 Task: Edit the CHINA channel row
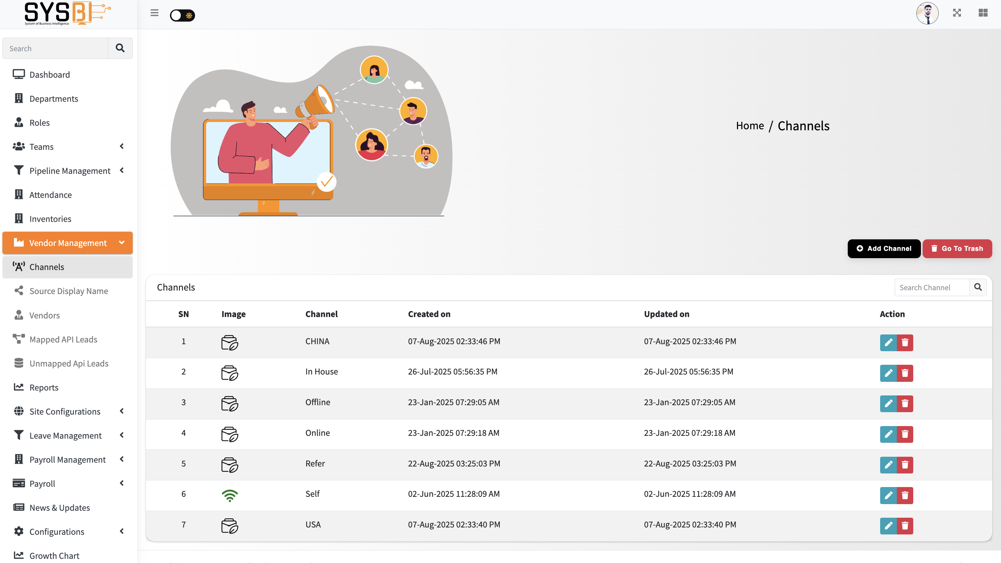[x=888, y=342]
